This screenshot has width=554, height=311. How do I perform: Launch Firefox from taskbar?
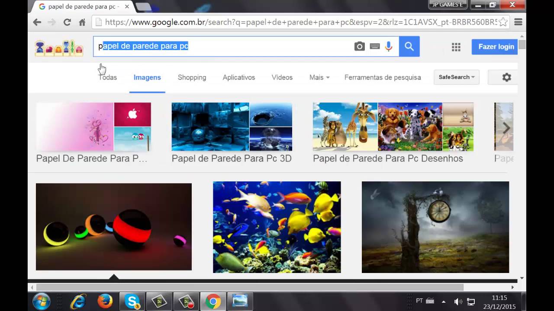pyautogui.click(x=105, y=301)
